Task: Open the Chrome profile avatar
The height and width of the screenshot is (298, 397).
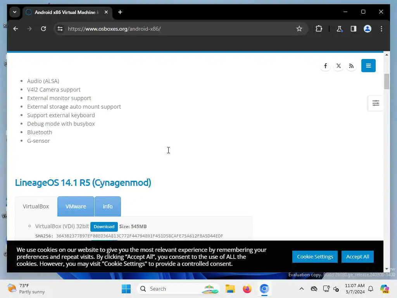Action: pos(368,29)
